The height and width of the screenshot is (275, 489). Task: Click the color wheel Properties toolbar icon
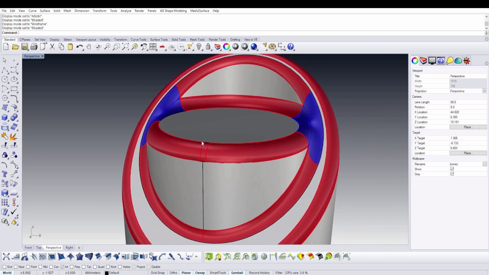tap(227, 47)
